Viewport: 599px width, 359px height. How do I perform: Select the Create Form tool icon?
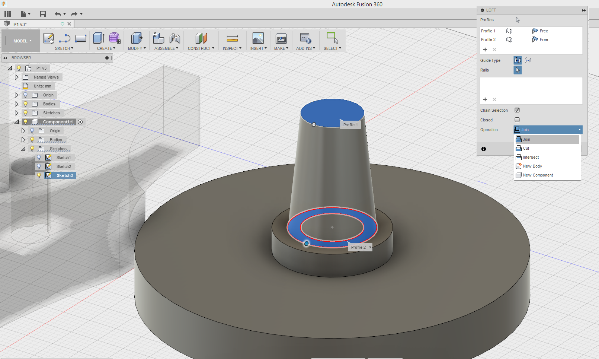[x=115, y=38]
